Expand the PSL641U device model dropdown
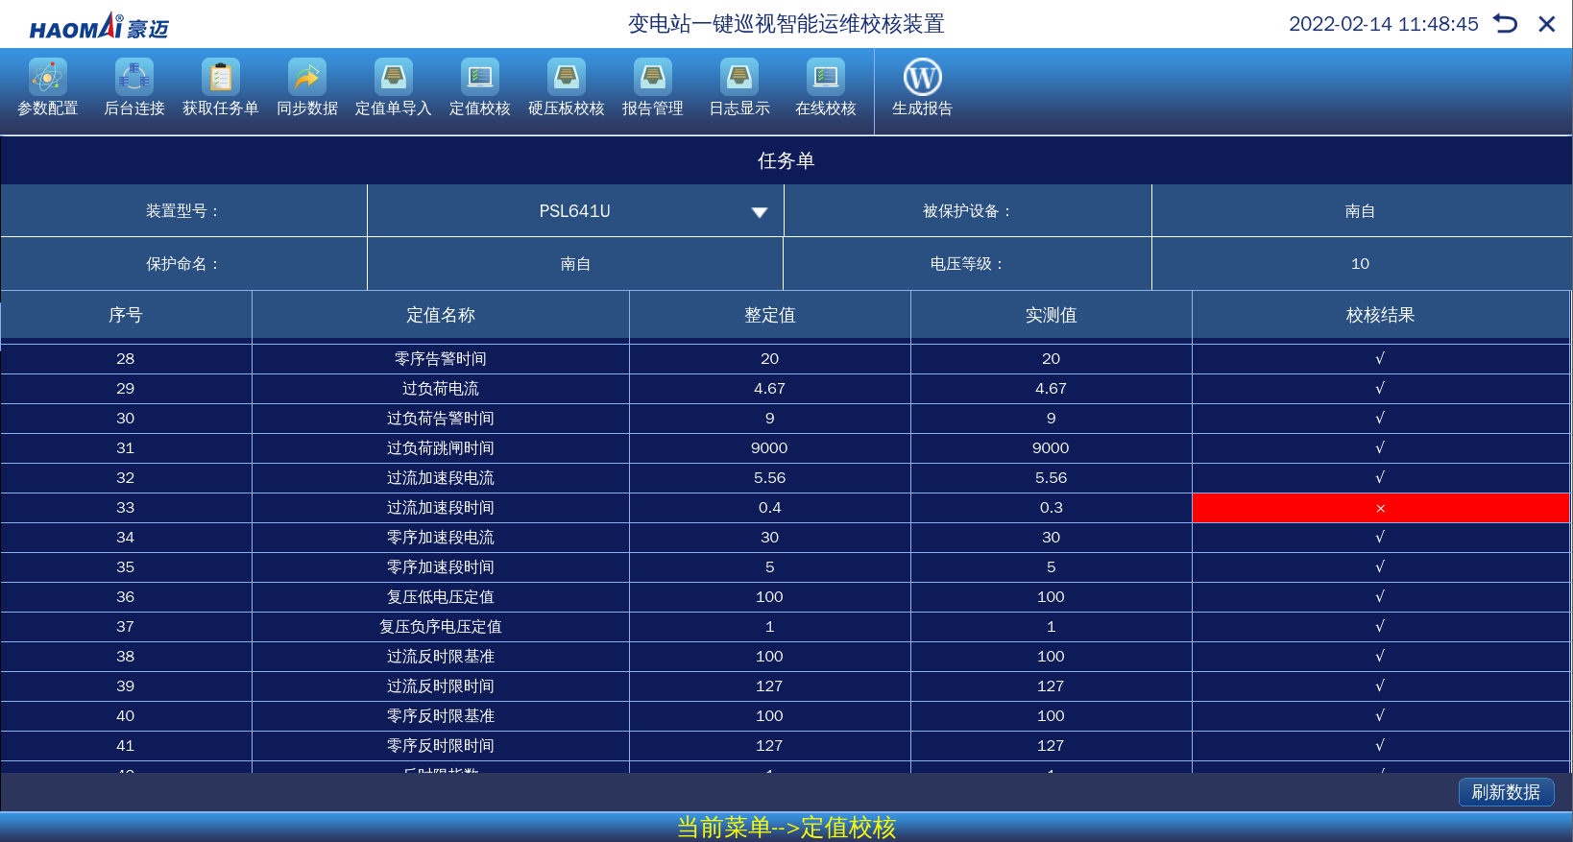Viewport: 1573px width, 842px height. (759, 212)
